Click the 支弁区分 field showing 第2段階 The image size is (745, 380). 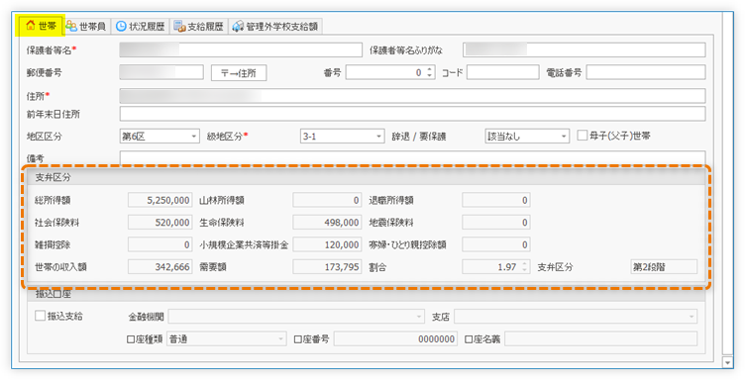point(664,267)
